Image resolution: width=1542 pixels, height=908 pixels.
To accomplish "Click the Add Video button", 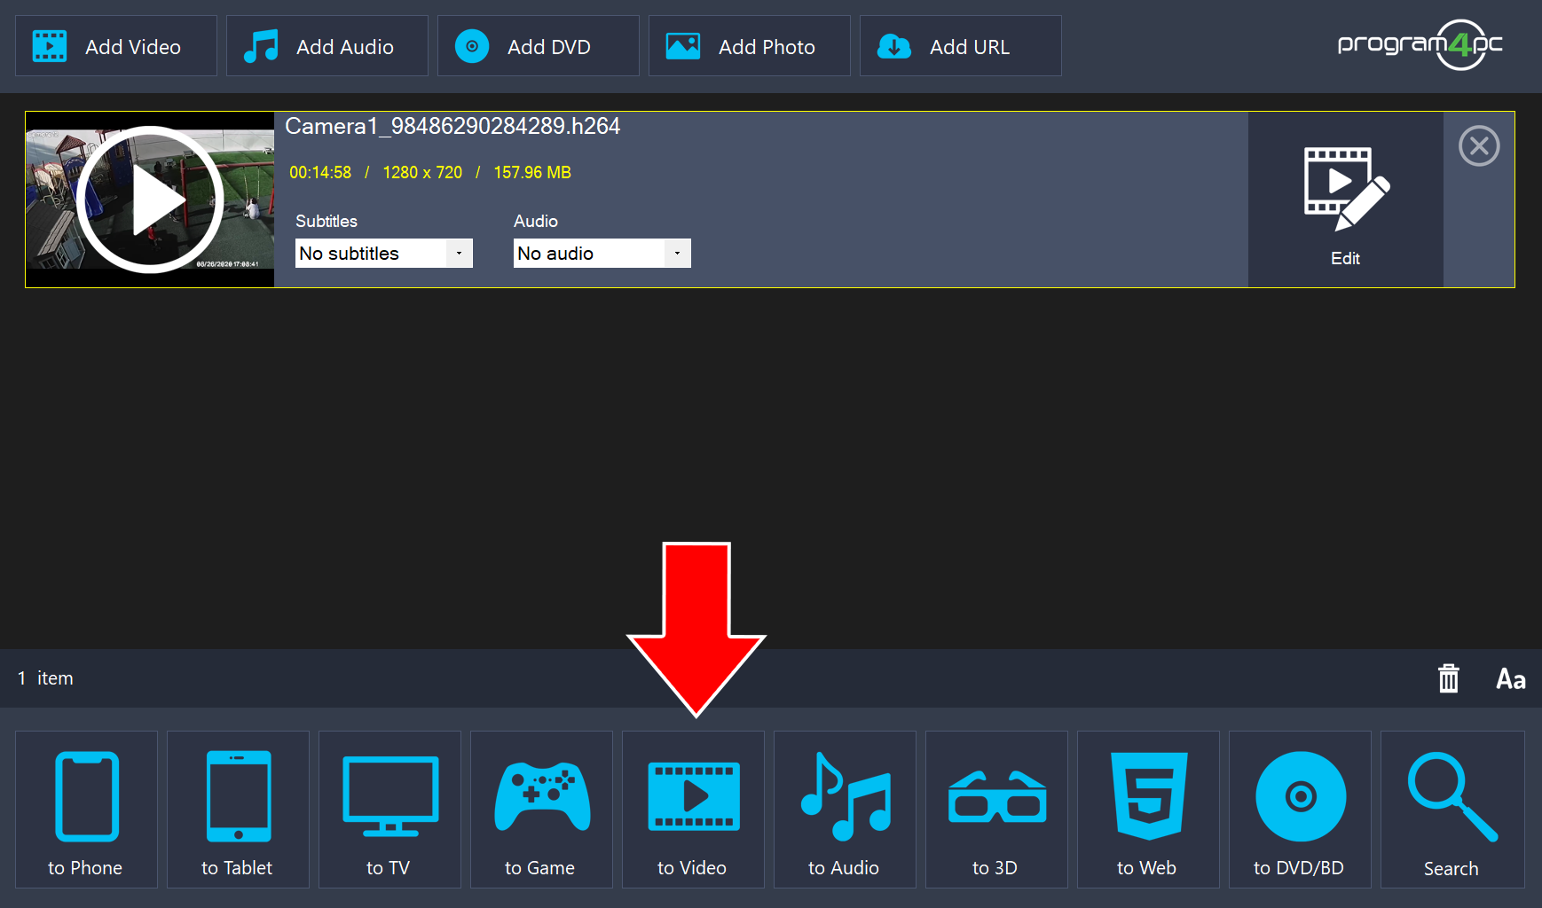I will 116,46.
